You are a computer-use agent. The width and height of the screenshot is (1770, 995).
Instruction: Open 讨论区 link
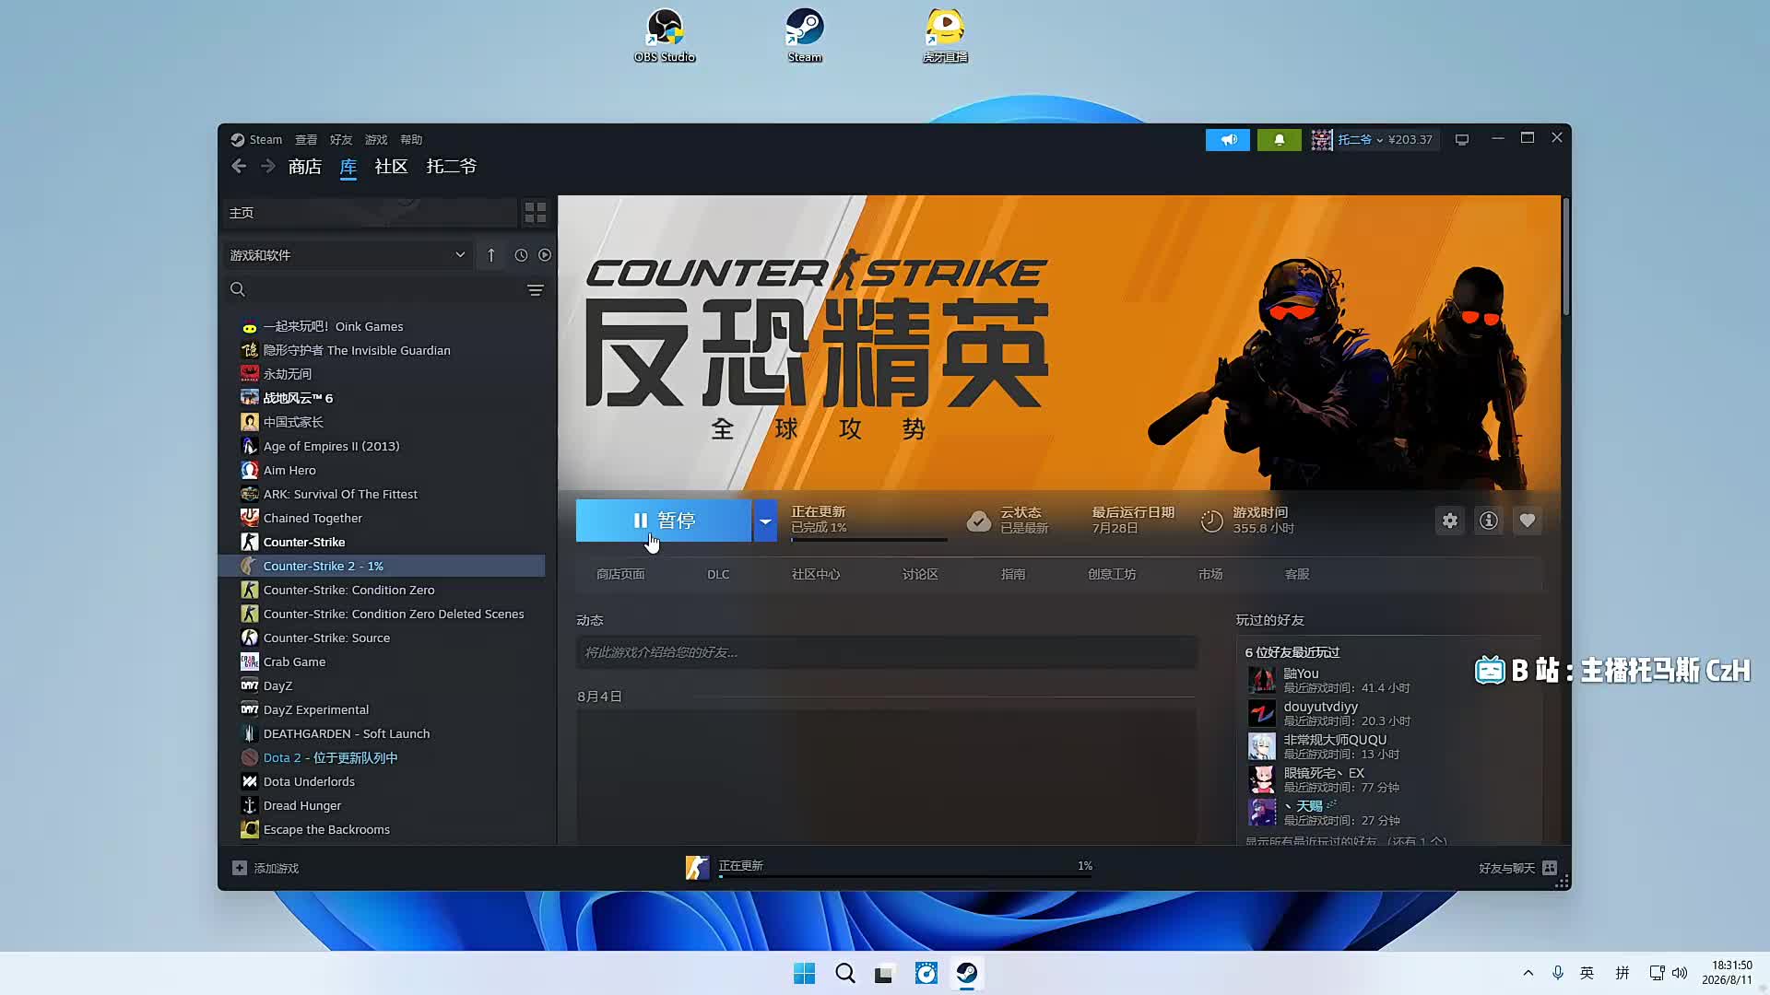click(x=920, y=574)
